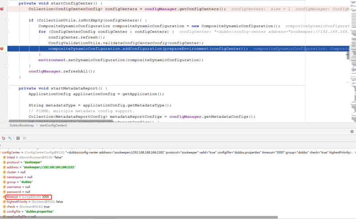Screen dimensions: 356x219
Task: Click highestPriority false value
Action: 60,202
